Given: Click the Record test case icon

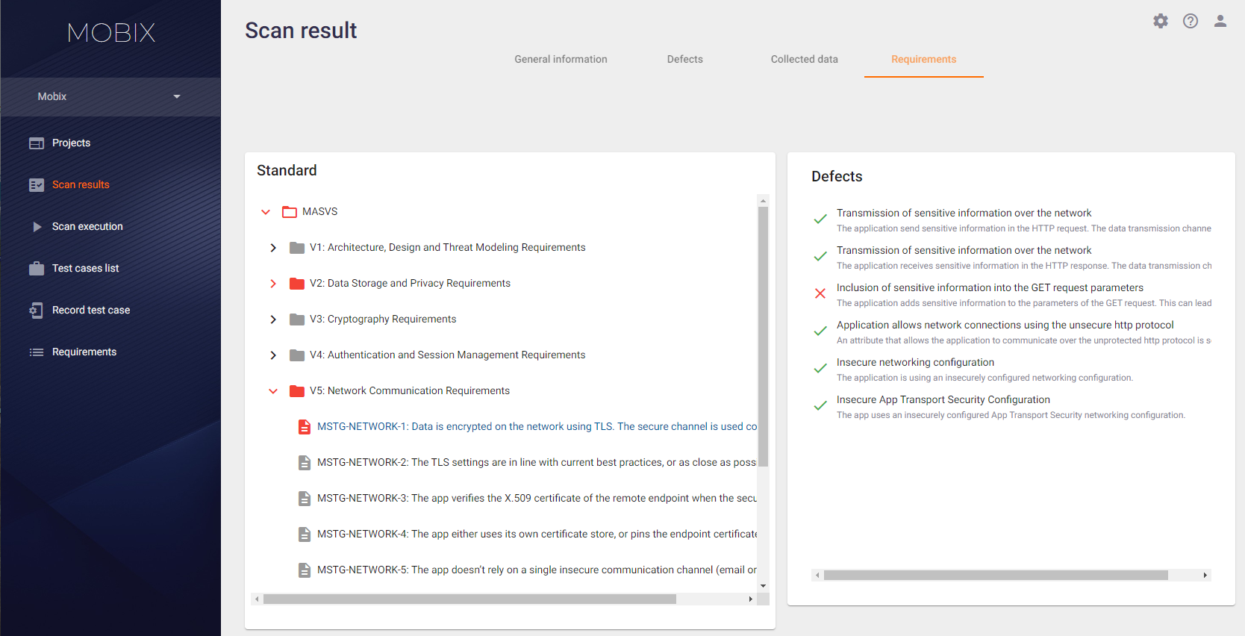Looking at the screenshot, I should (x=36, y=311).
